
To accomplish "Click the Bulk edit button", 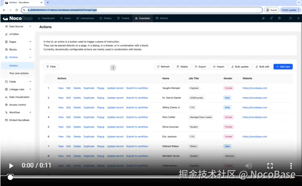I will pos(262,67).
